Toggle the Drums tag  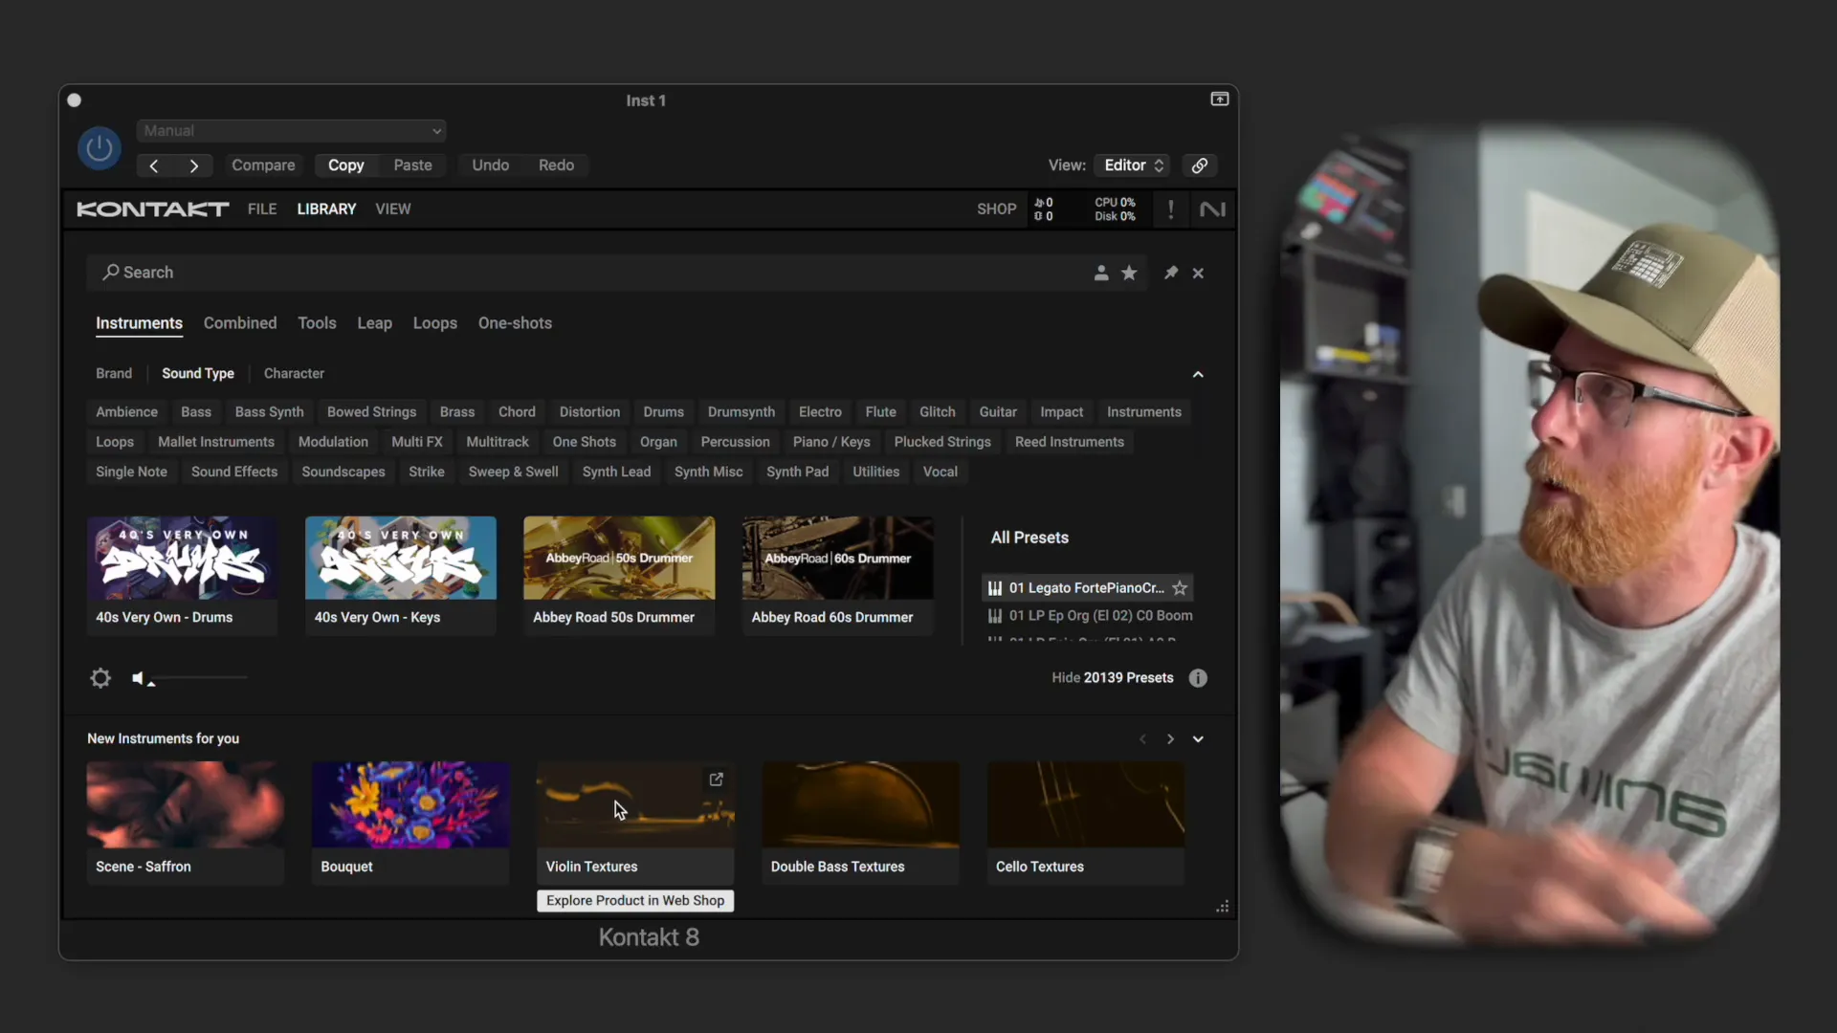(x=663, y=412)
